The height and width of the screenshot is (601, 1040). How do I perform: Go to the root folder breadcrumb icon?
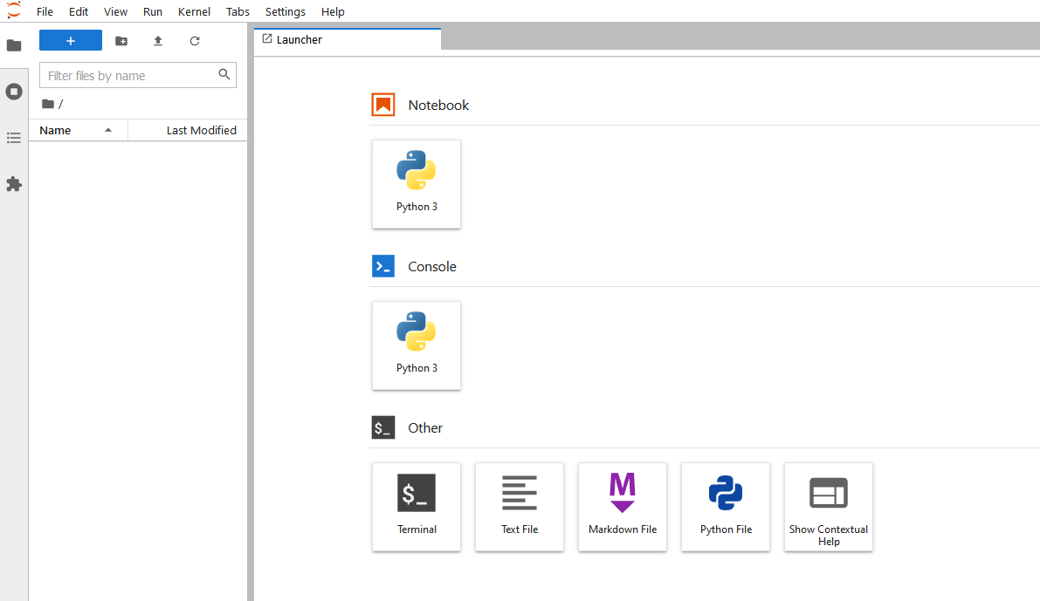[48, 104]
